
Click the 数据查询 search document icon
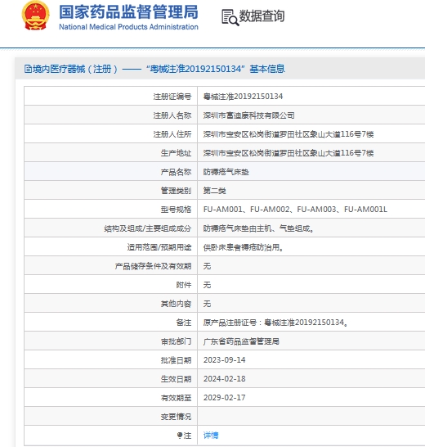pos(230,17)
